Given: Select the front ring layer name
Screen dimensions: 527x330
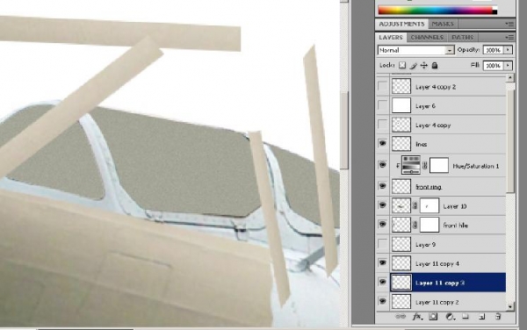Looking at the screenshot, I should (429, 187).
